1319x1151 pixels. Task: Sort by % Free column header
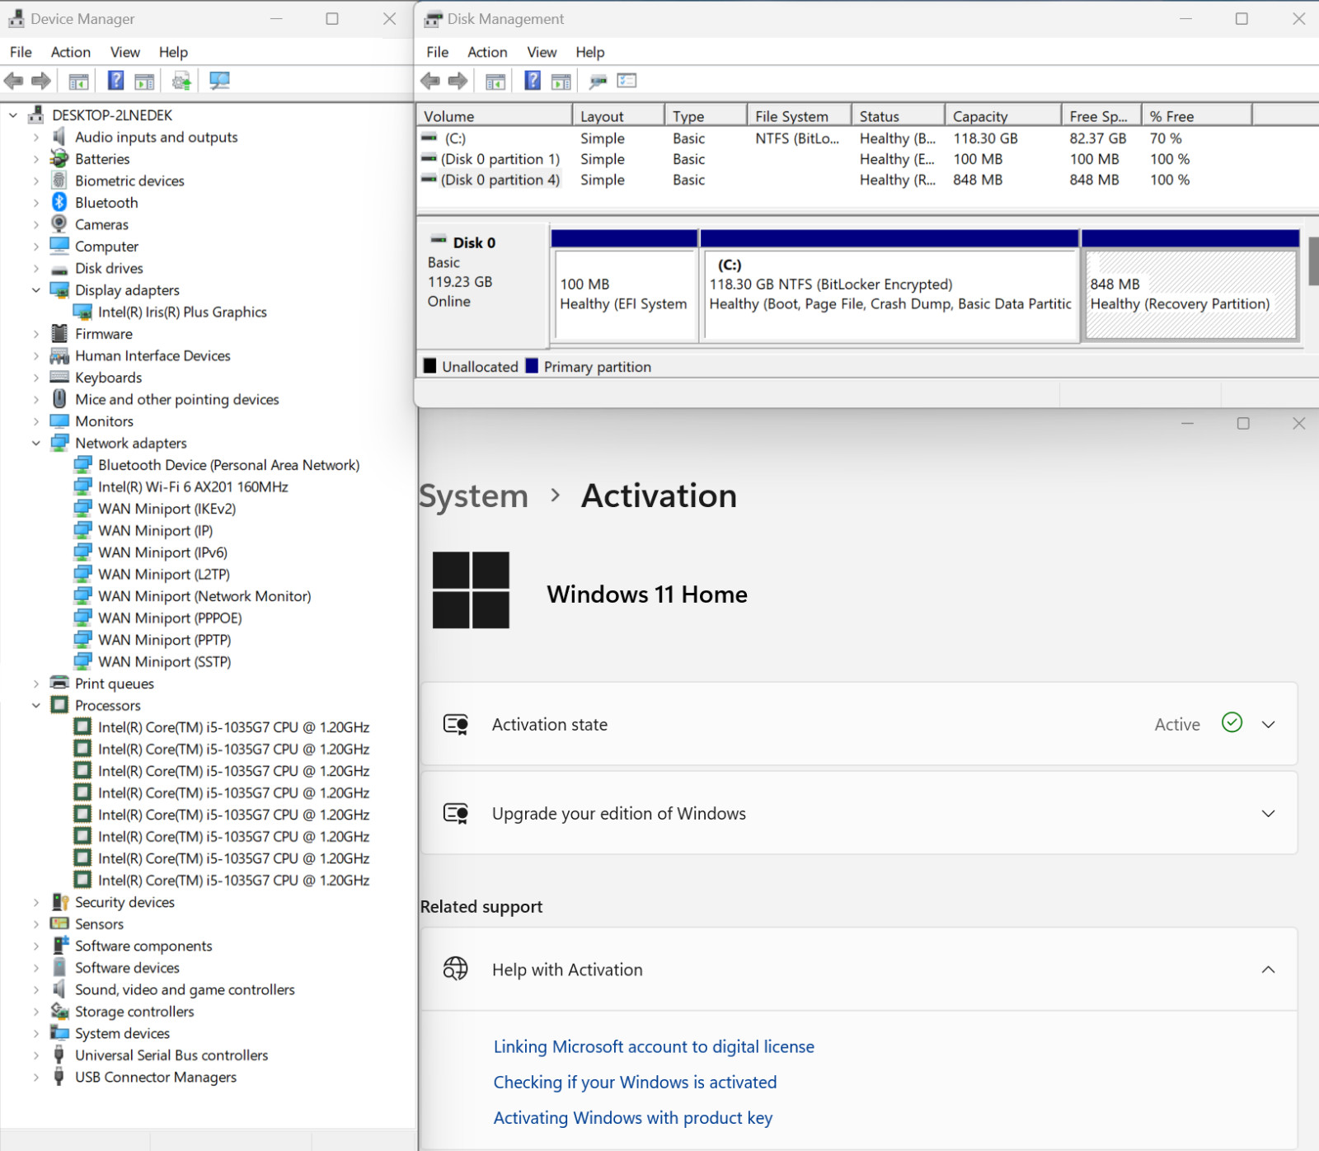click(1197, 115)
